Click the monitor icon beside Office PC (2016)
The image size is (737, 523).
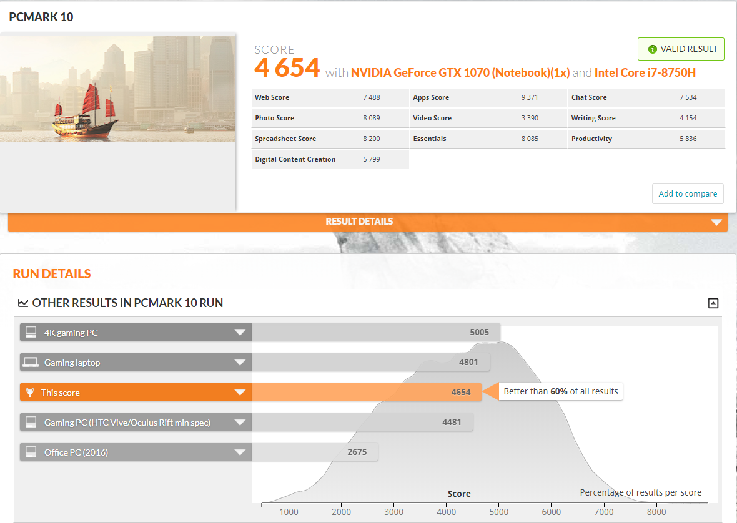pos(31,452)
